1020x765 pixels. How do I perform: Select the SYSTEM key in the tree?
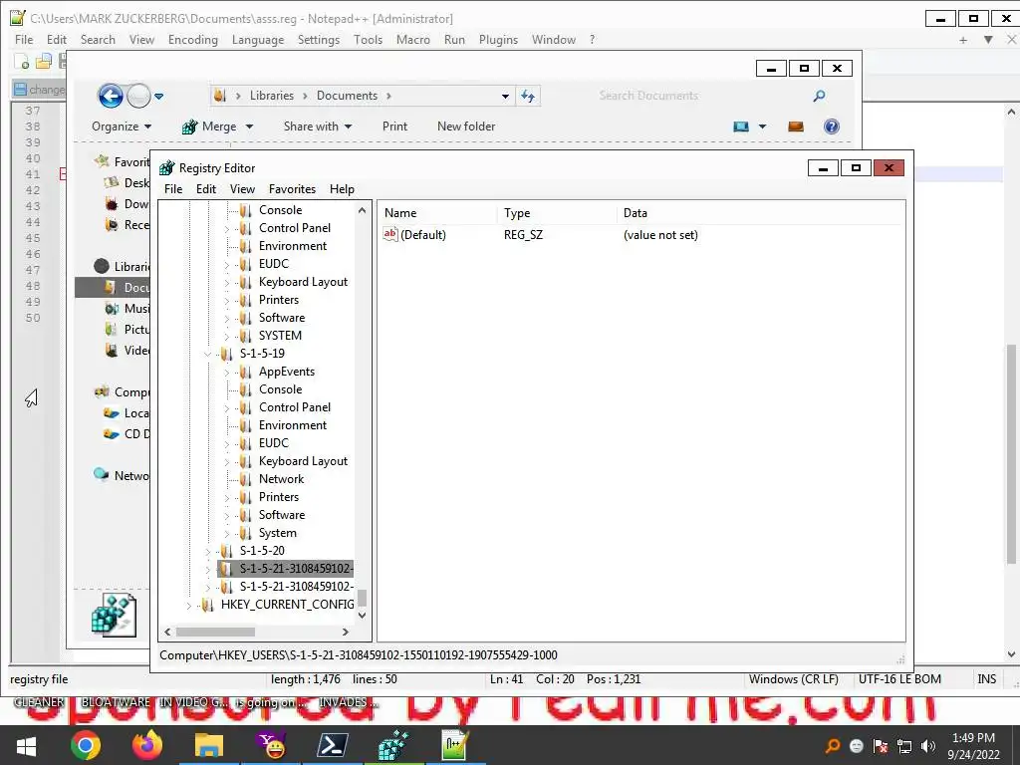tap(280, 336)
